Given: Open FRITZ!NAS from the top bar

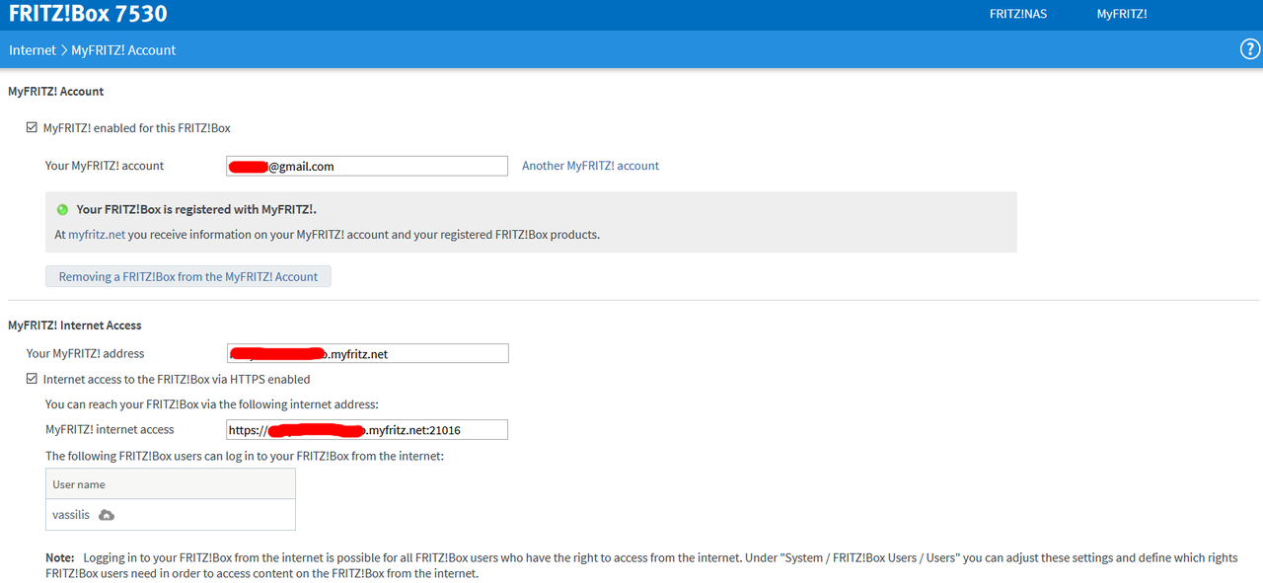Looking at the screenshot, I should 1018,14.
